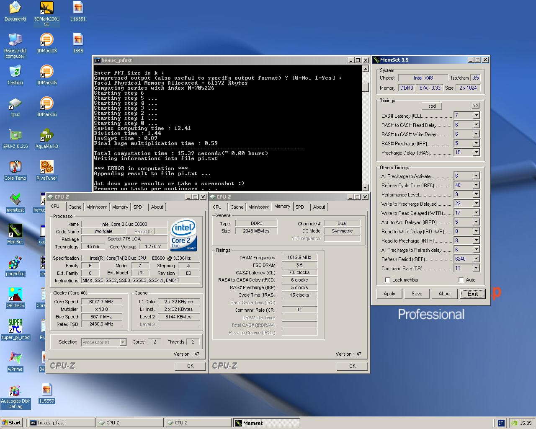Open the 116351 file on the desktop

click(78, 11)
